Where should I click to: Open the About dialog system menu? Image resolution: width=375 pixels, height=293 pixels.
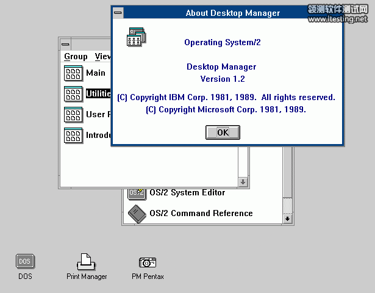click(x=118, y=12)
